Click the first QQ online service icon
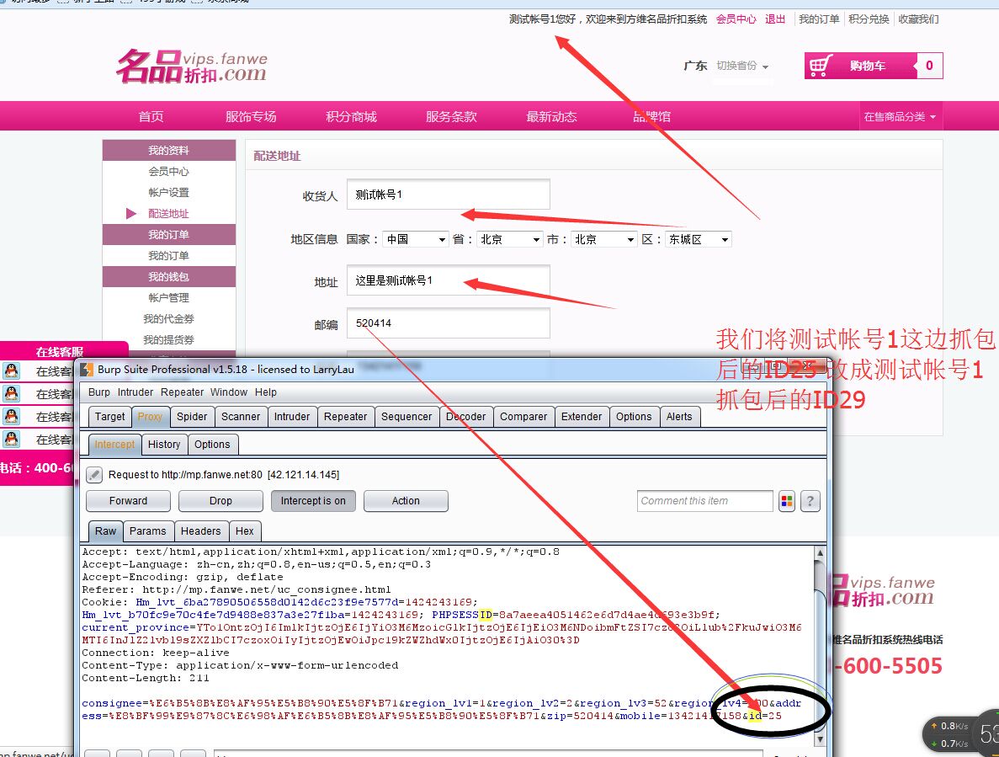 click(12, 371)
